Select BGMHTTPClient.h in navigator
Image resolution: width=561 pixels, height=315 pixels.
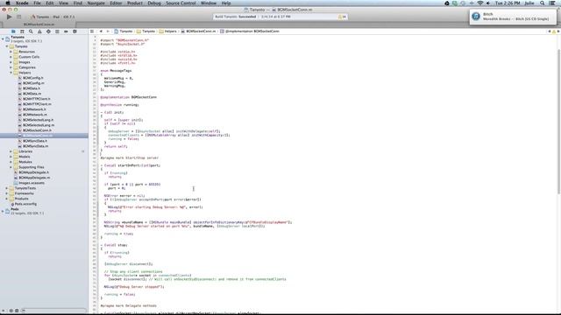(x=37, y=99)
